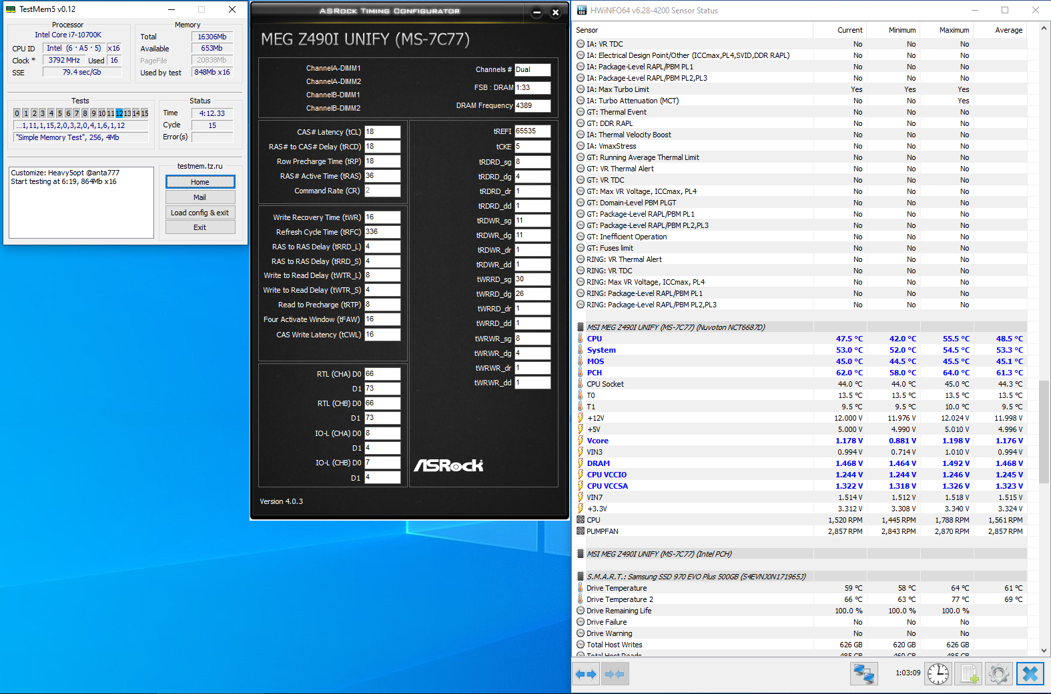Click the FSB : DRAM ratio field
This screenshot has width=1051, height=694.
click(533, 87)
